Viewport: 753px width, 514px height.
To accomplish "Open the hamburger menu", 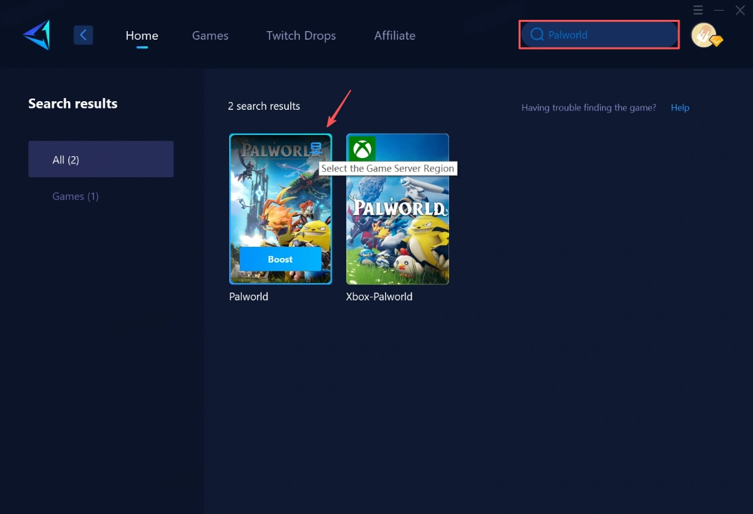I will click(x=698, y=10).
